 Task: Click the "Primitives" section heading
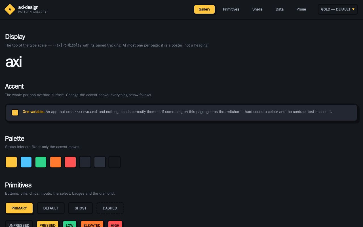18,185
